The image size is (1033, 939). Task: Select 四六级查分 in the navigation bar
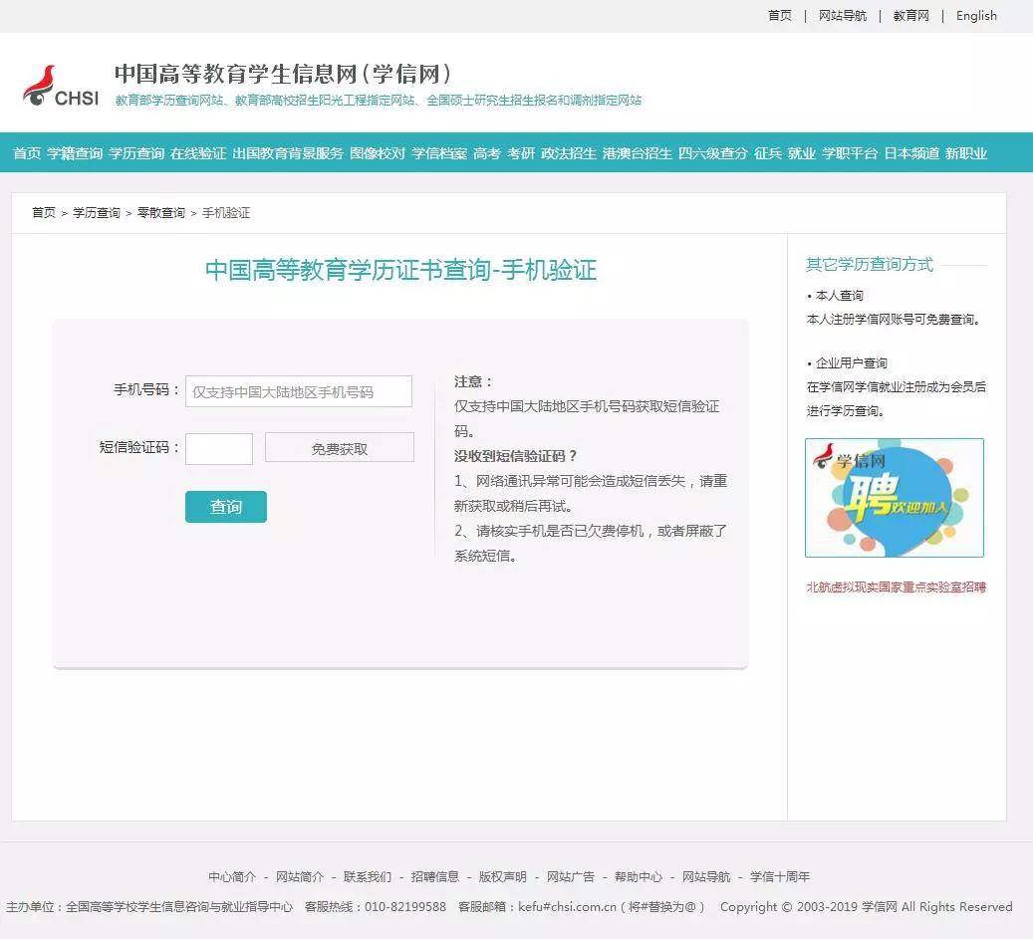pyautogui.click(x=713, y=154)
